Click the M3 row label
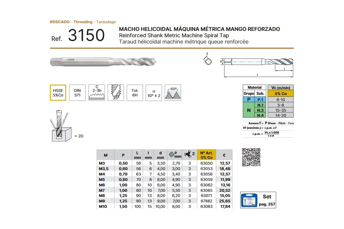The height and width of the screenshot is (229, 344). [x=102, y=163]
